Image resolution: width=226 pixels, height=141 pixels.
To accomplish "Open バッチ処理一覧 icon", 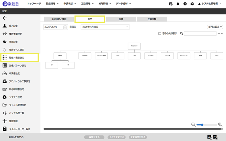I will (x=5, y=113).
